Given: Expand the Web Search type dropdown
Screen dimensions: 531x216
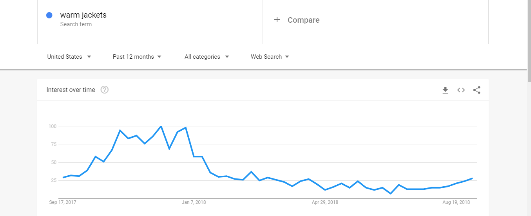Looking at the screenshot, I should pyautogui.click(x=270, y=57).
